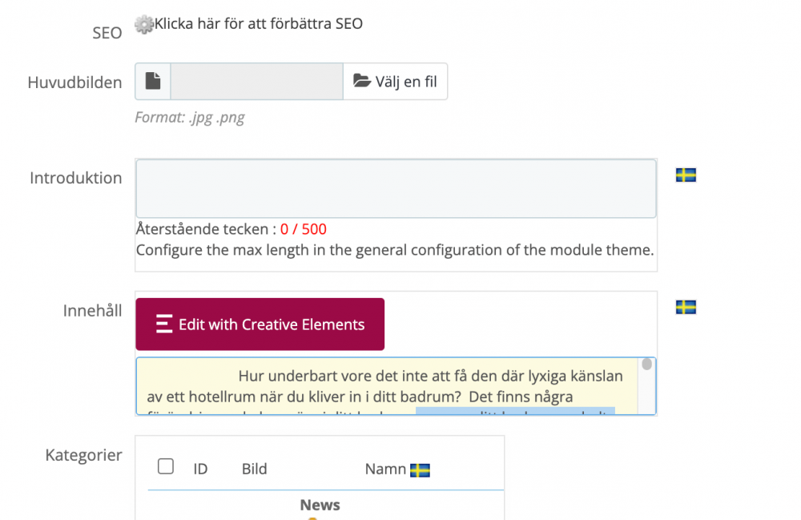Viewport: 801px width, 520px height.
Task: Open the Edit with Creative Elements editor
Action: [260, 324]
